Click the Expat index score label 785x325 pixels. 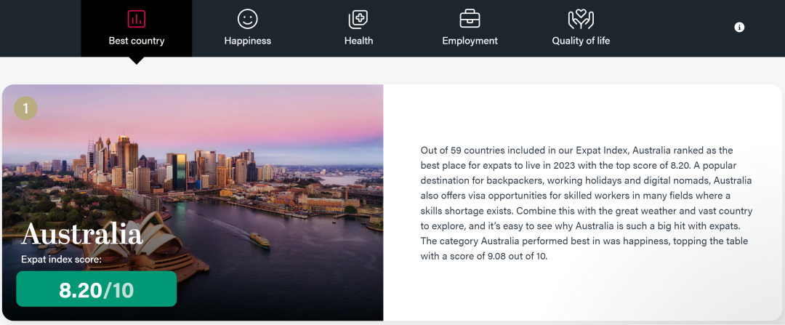[61, 260]
